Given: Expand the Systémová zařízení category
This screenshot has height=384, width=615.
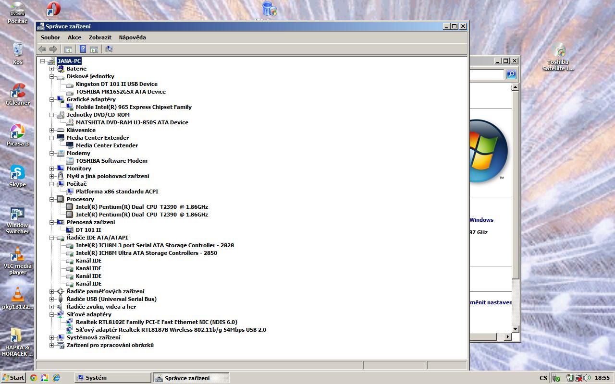Looking at the screenshot, I should [51, 337].
